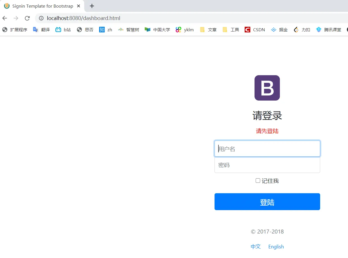Click the purple Bootstrap B logo
348x258 pixels.
267,88
